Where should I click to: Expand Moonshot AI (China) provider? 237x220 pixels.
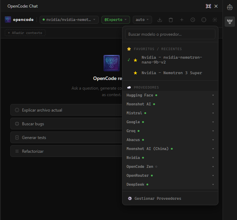coord(170,149)
